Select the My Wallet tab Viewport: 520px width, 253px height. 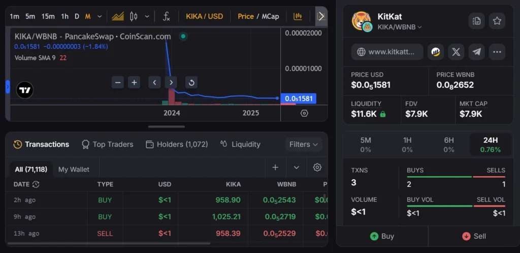tap(74, 170)
